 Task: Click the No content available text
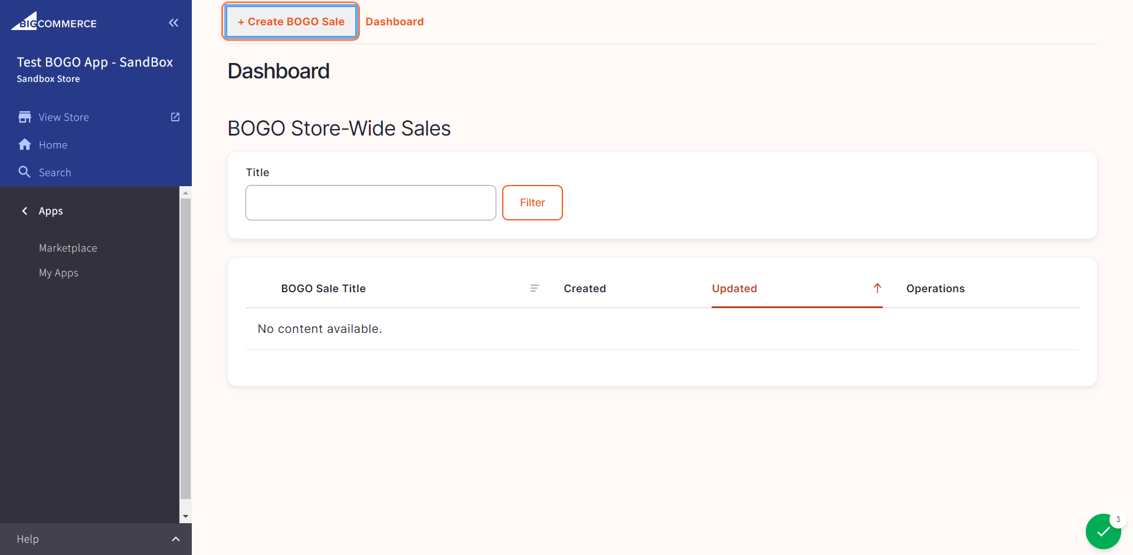[320, 329]
